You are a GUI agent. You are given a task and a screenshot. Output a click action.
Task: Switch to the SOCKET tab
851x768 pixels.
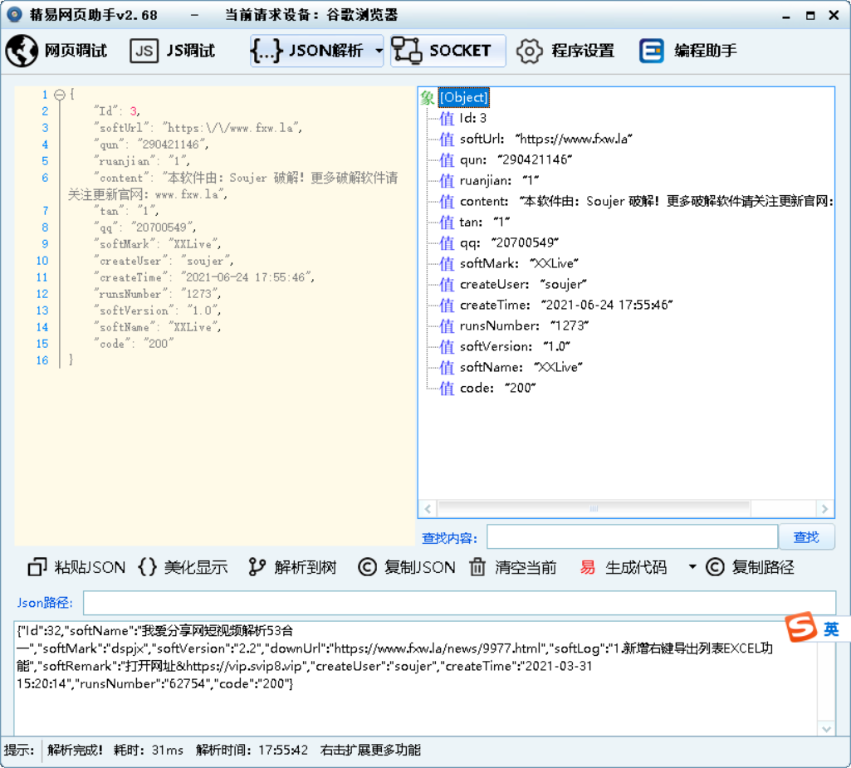click(448, 51)
